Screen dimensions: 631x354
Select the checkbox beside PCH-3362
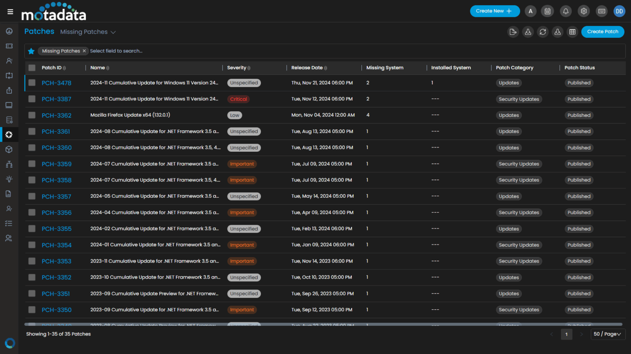(32, 115)
